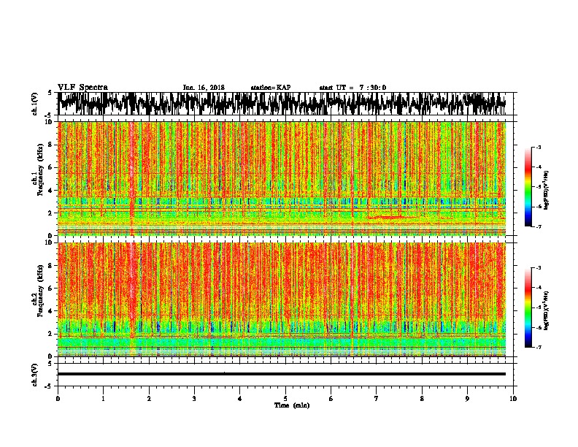Click tick label "1" on the Time axis
Screen dimensions: 578x447
click(x=103, y=399)
